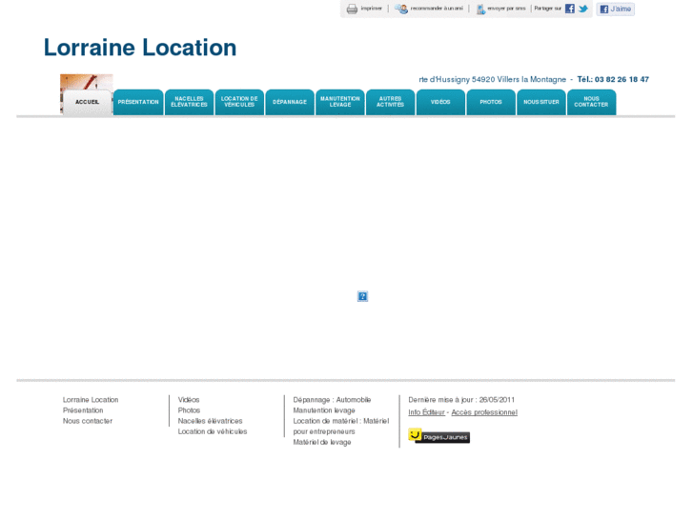Go to Nous Situer tab
The image size is (693, 519).
(541, 103)
